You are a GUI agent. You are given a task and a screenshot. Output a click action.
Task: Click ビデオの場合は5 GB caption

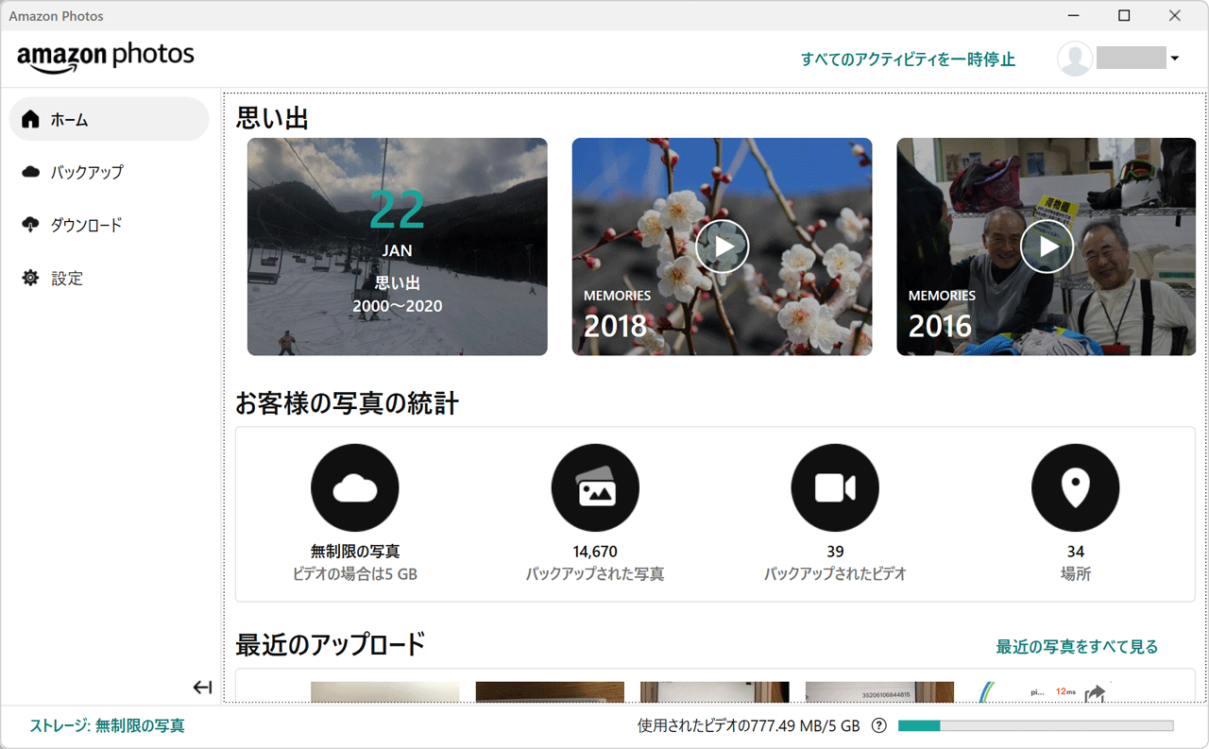tap(355, 573)
